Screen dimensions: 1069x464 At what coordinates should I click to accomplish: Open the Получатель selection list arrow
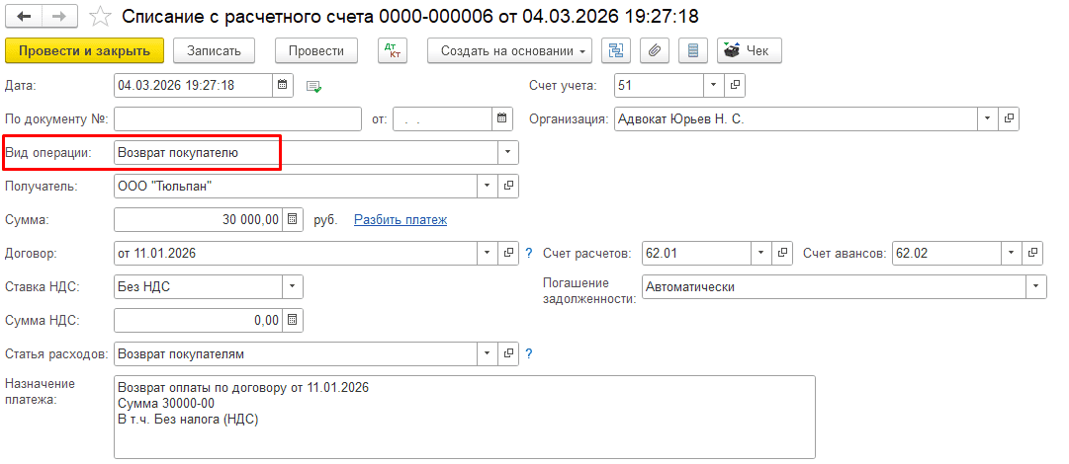(x=487, y=186)
